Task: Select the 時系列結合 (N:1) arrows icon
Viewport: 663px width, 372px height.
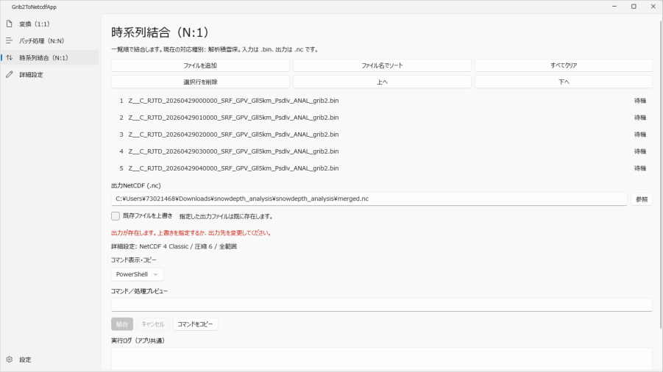Action: 10,58
